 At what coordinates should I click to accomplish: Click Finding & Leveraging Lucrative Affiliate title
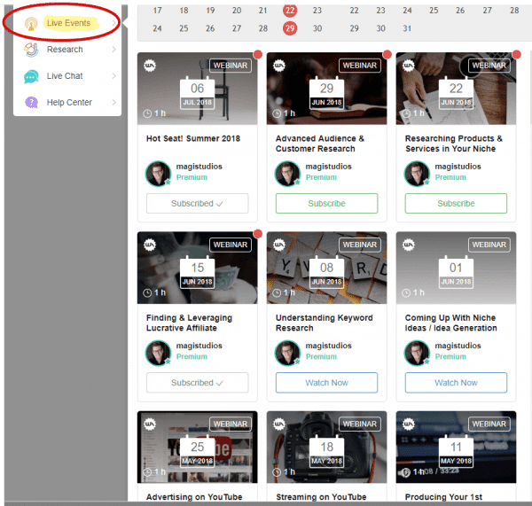[x=189, y=323]
